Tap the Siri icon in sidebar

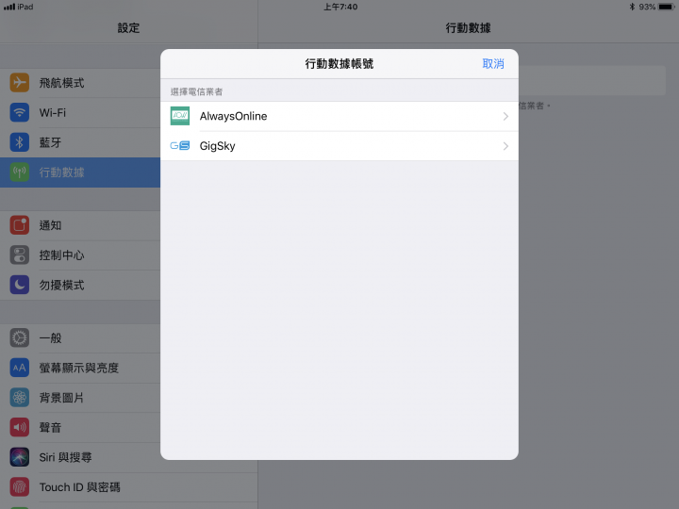pos(20,457)
